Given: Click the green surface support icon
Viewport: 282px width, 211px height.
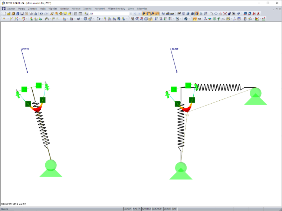Looking at the screenshot, I should 40,19.
